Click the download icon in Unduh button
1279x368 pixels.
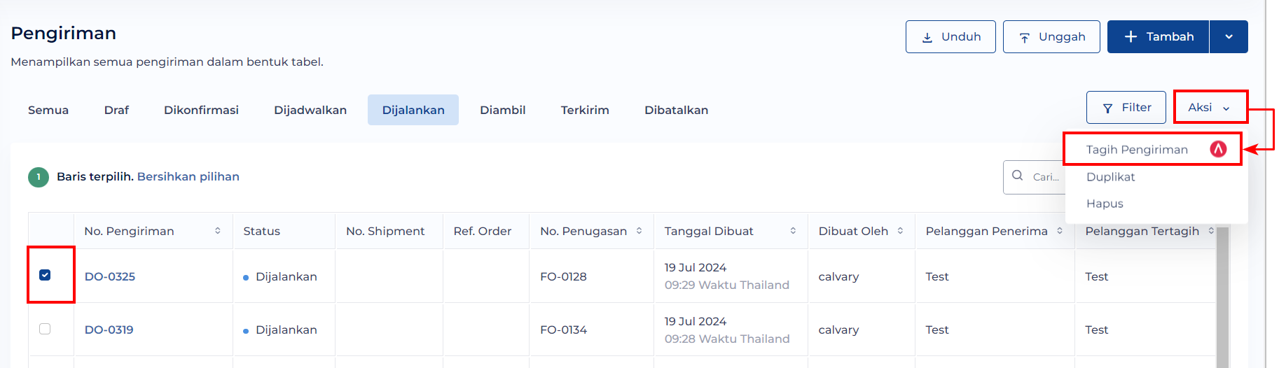pyautogui.click(x=927, y=37)
